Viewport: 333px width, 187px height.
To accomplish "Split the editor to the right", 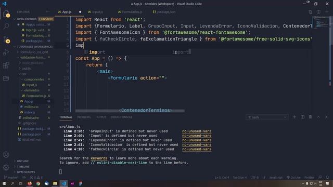I will [318, 12].
